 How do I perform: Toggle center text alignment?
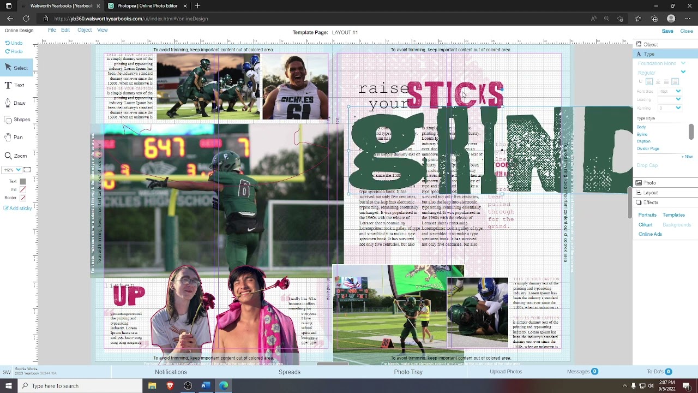click(658, 81)
